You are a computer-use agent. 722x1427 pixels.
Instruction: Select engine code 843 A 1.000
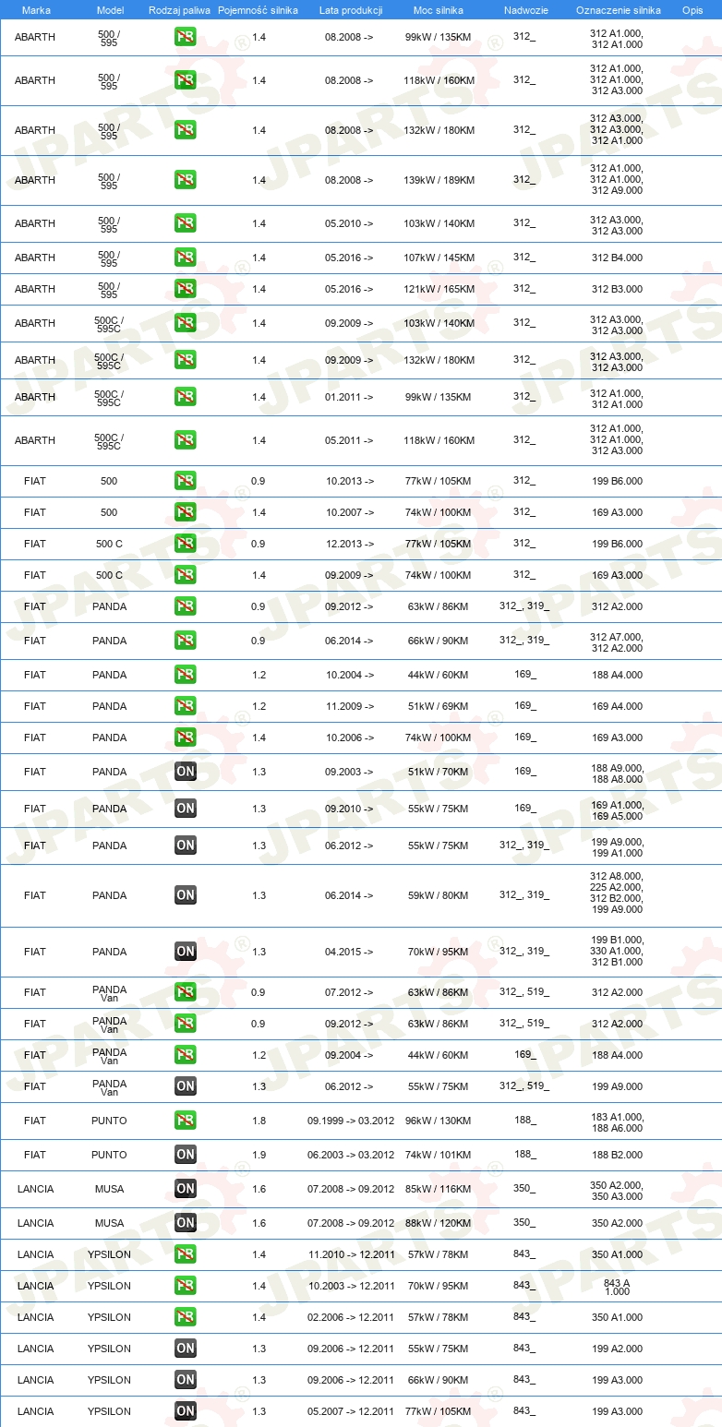[x=617, y=1286]
